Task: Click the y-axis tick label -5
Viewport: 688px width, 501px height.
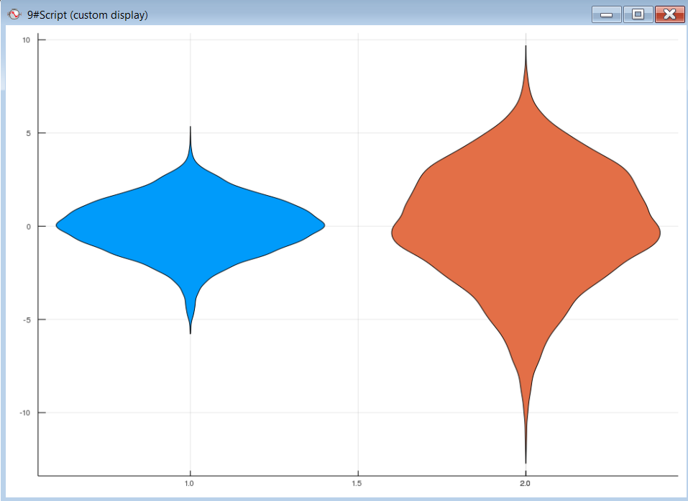Action: [x=26, y=320]
